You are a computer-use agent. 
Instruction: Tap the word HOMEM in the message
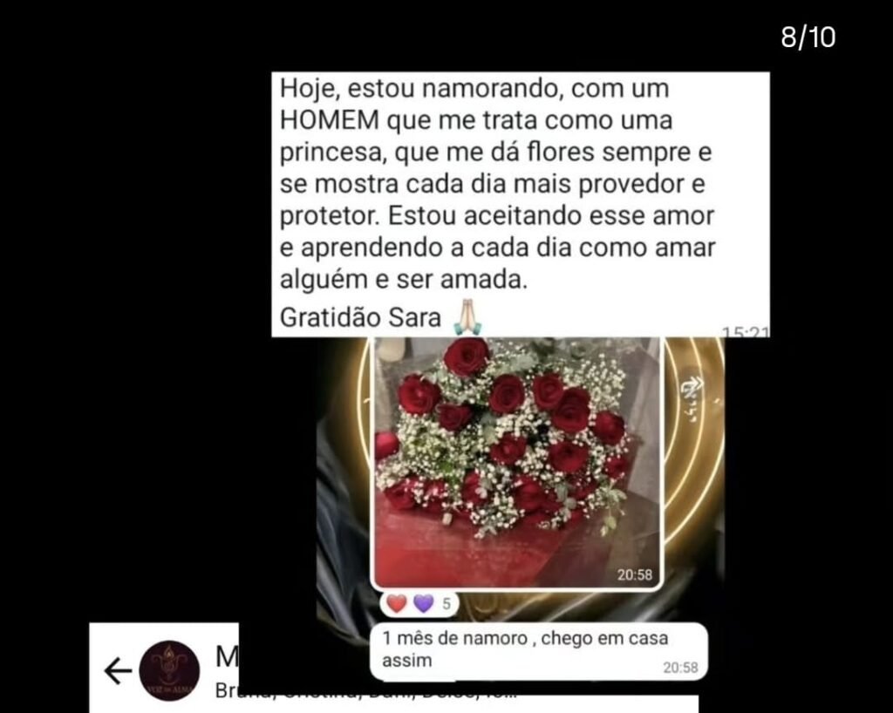(x=330, y=120)
